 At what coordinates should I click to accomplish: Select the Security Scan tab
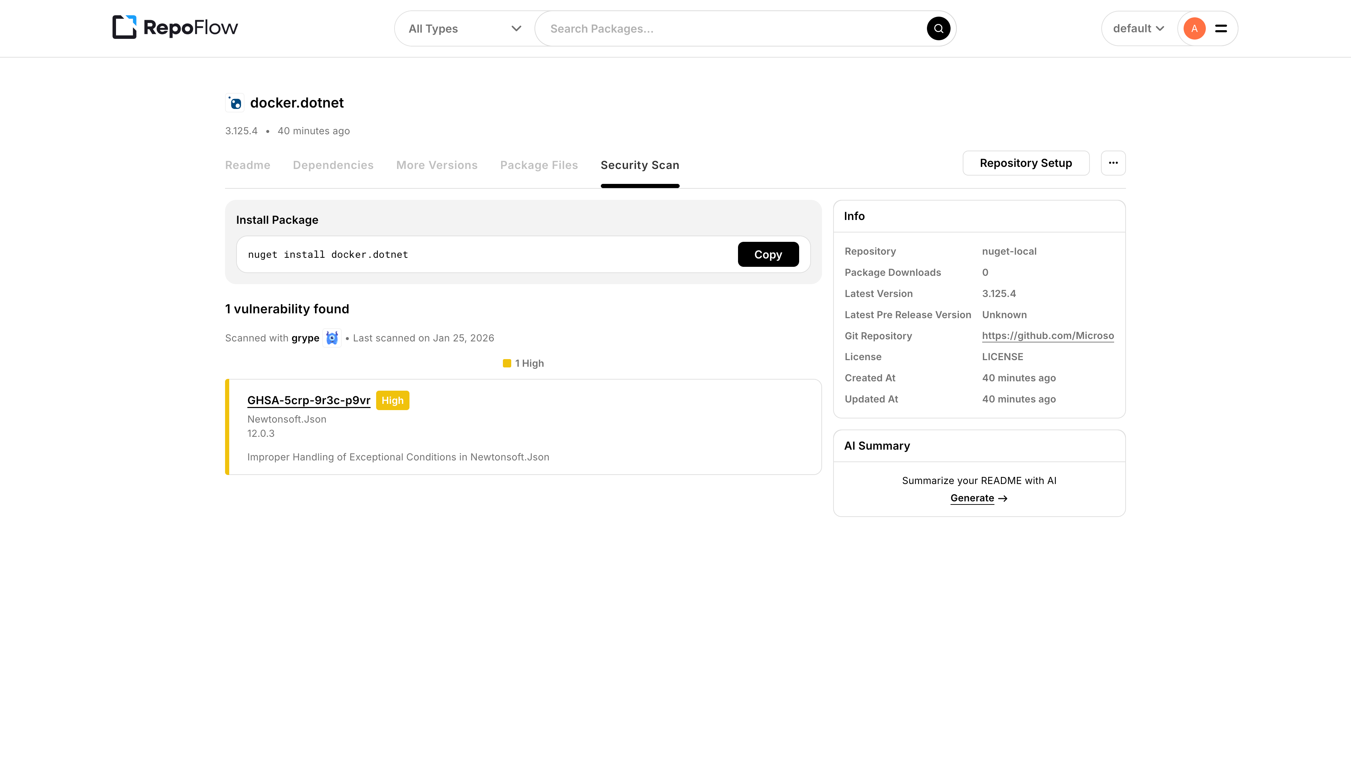pos(639,165)
